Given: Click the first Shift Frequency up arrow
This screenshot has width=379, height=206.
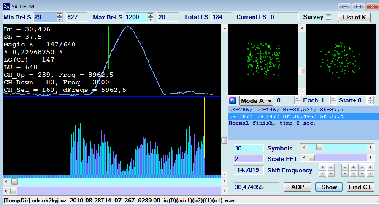Looking at the screenshot, I should pos(323,167).
